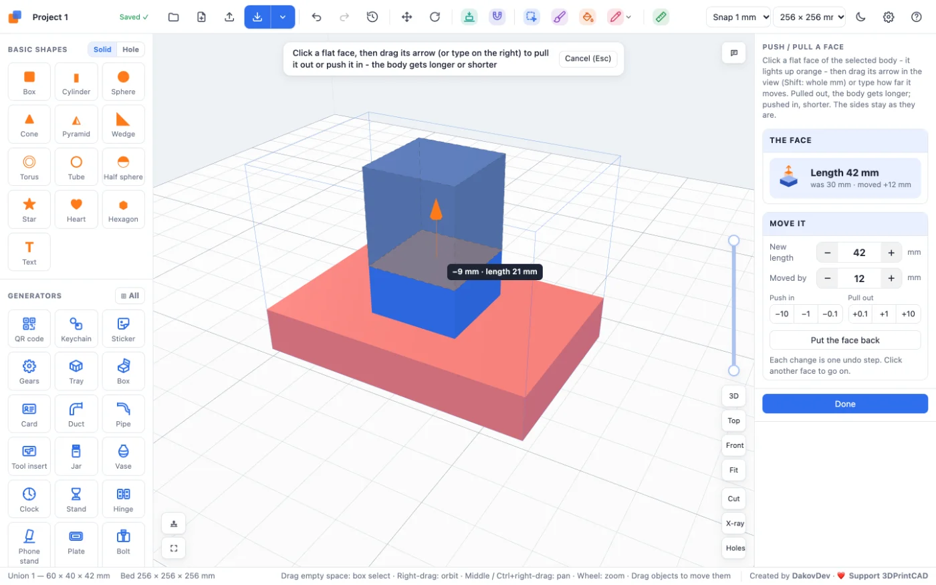
Task: Switch shape mode to Solid
Action: point(102,49)
